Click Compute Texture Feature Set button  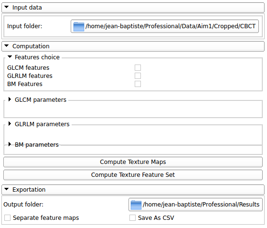133,175
